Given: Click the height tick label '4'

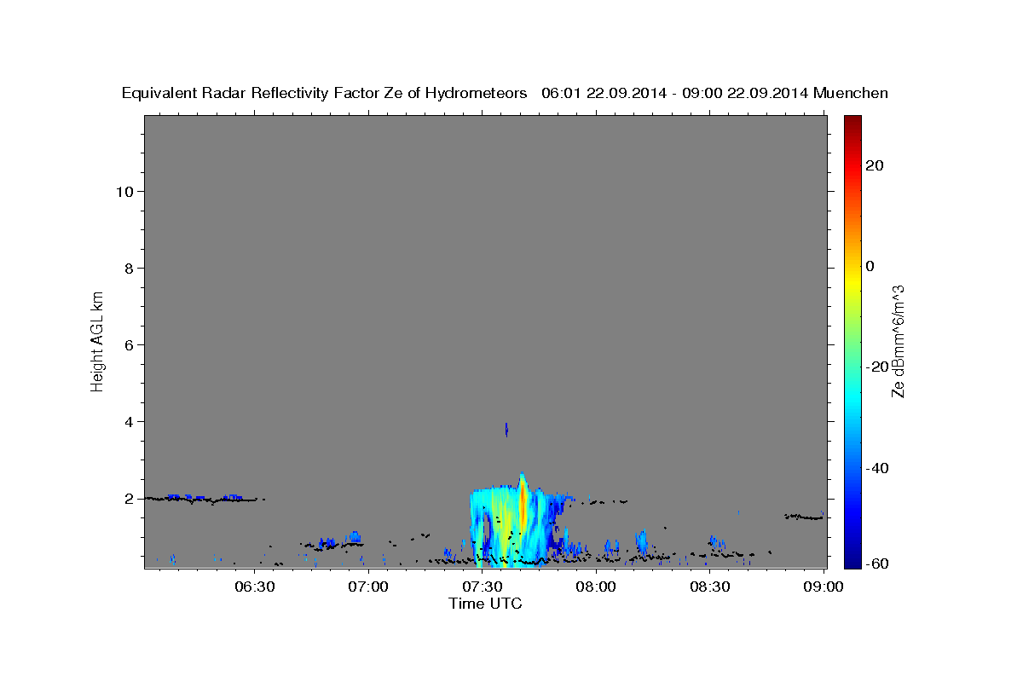Looking at the screenshot, I should [128, 421].
